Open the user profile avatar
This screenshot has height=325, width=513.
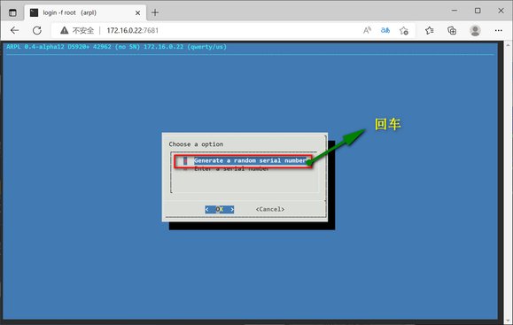tap(475, 30)
